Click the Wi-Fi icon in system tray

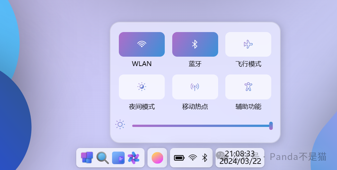[x=193, y=158]
